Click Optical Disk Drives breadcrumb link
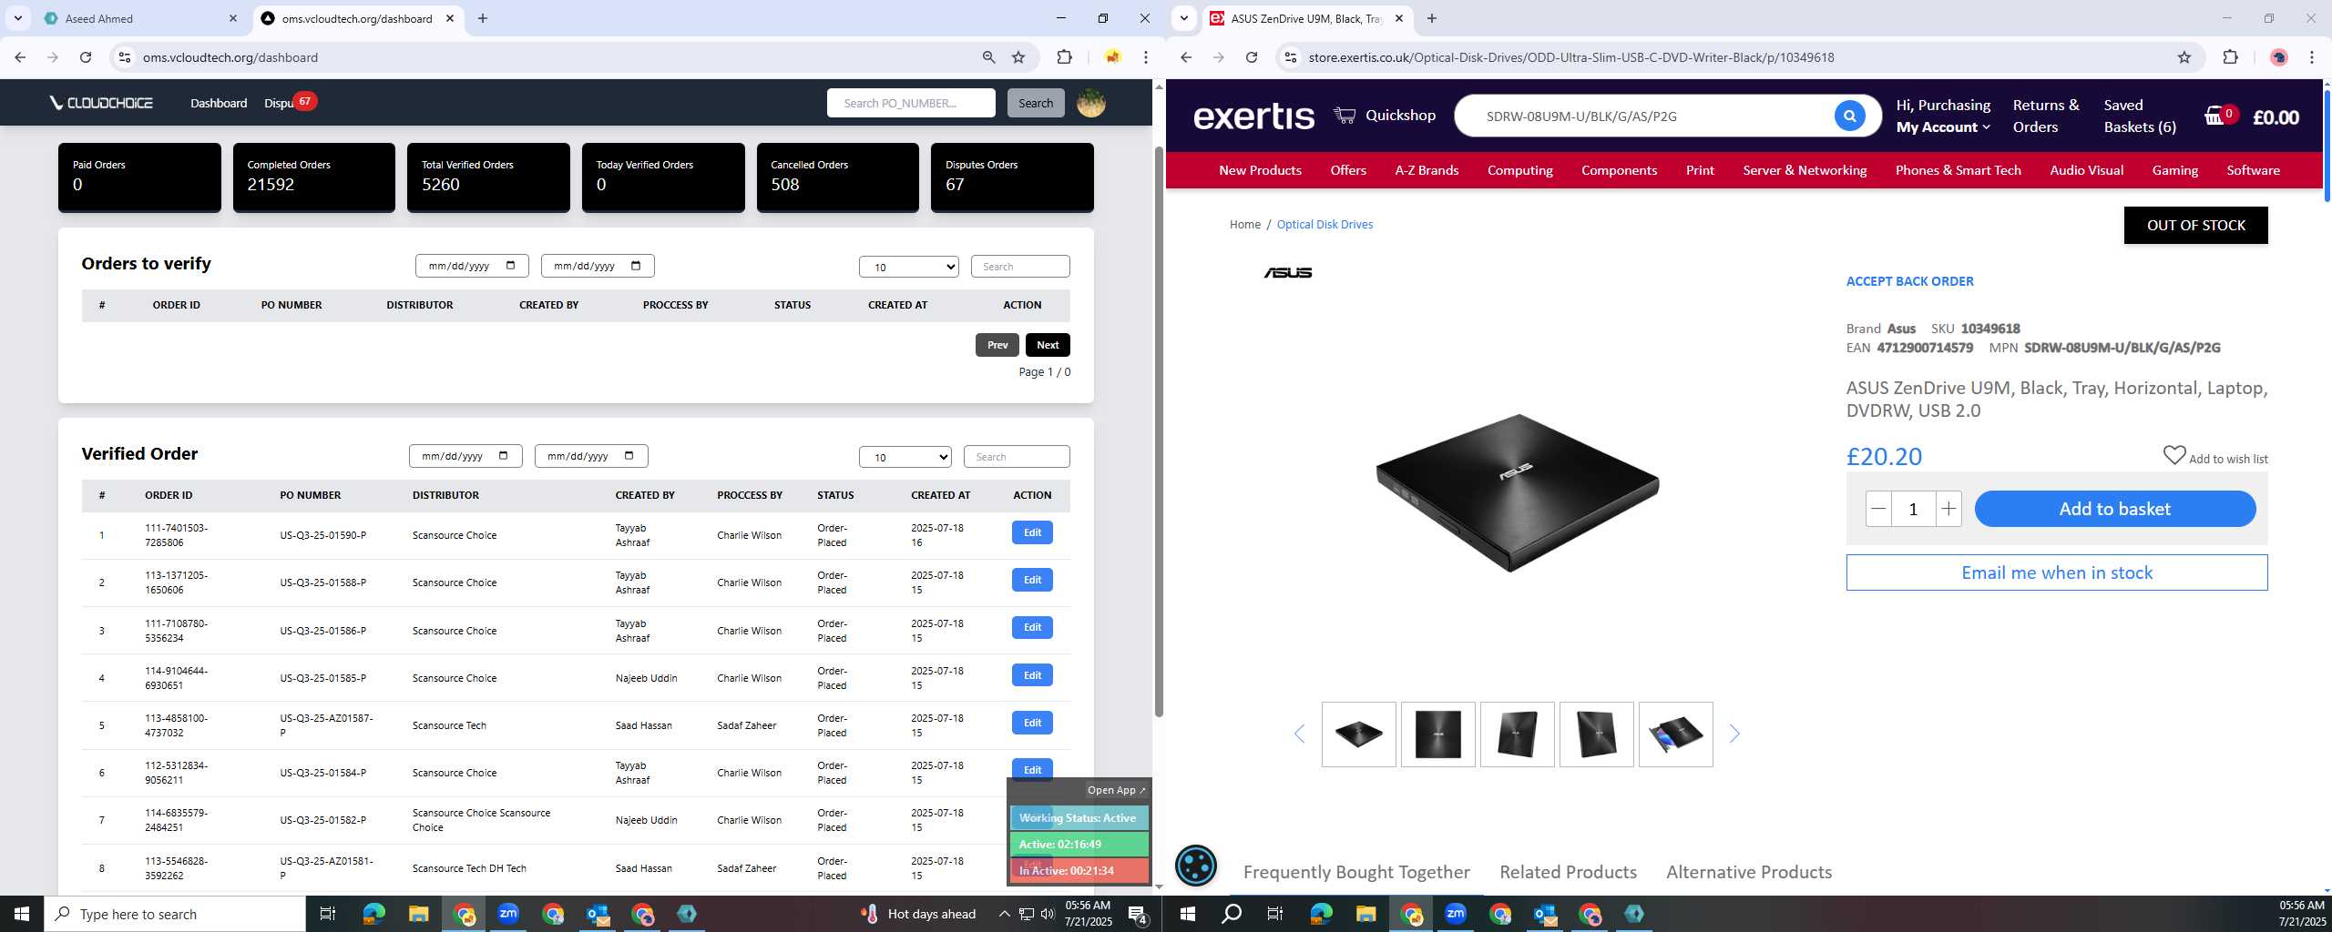The image size is (2332, 932). pyautogui.click(x=1325, y=225)
